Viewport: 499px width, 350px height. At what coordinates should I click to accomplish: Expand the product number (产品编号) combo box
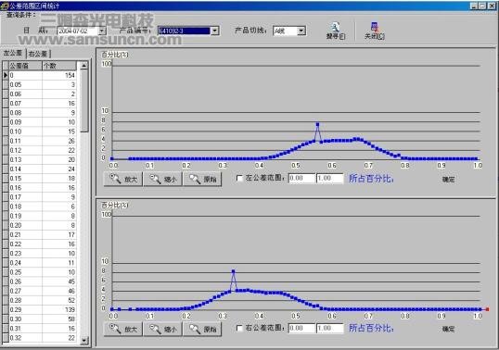pos(215,31)
